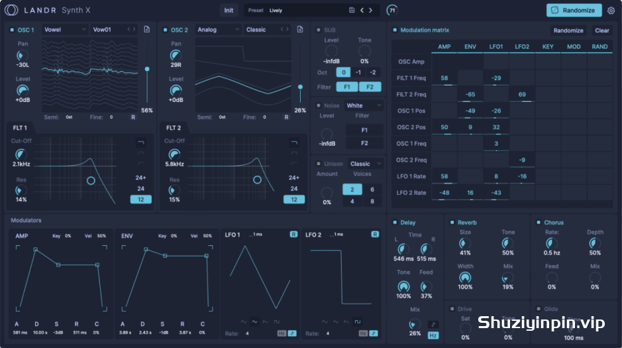Go to previous preset arrow
Screen dimensions: 622x348
(362, 11)
